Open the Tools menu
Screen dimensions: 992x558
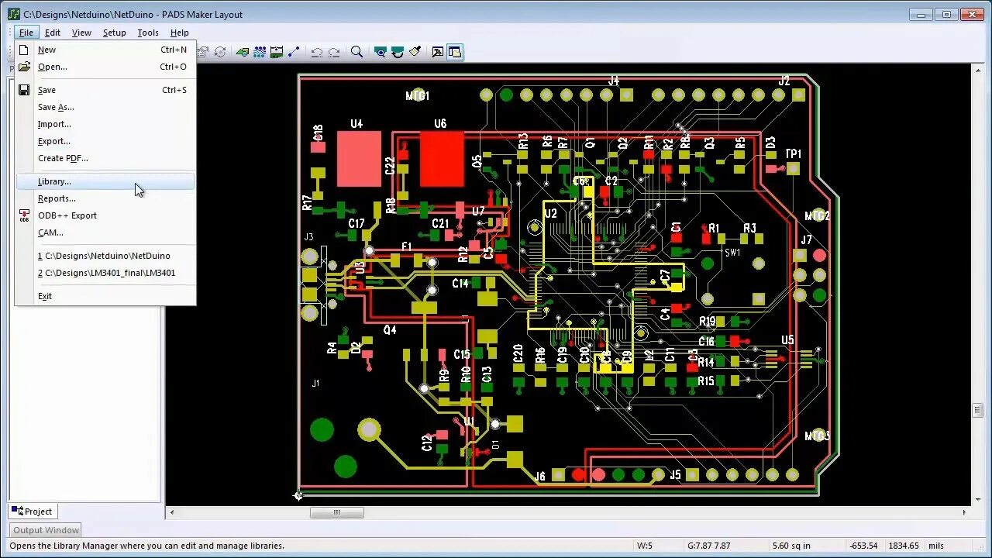tap(147, 33)
